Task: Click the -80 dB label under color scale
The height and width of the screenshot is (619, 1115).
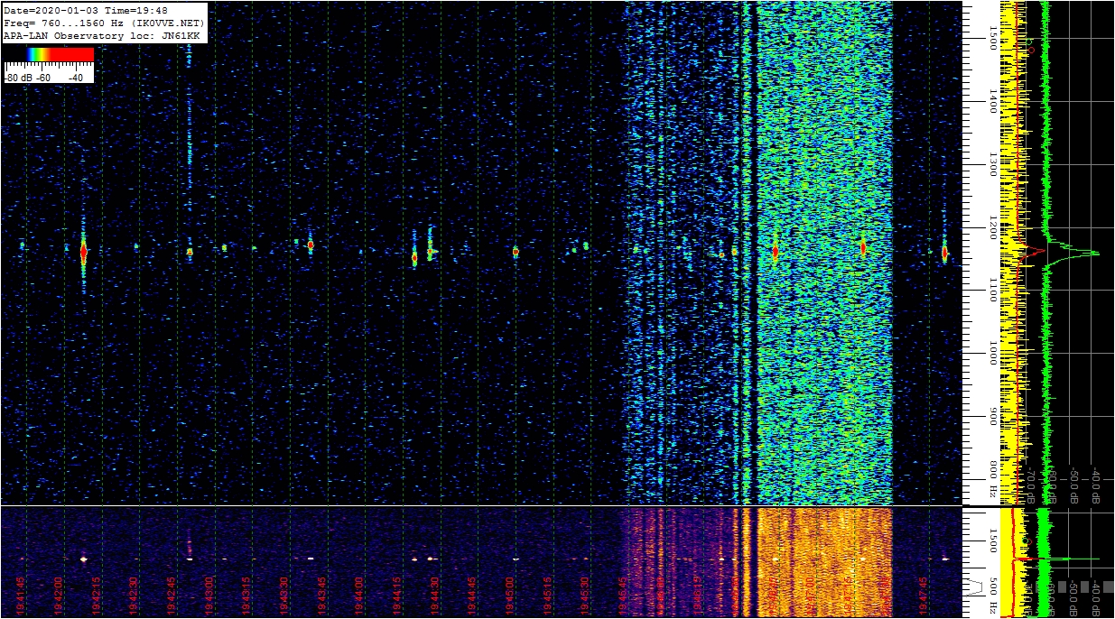Action: click(17, 78)
